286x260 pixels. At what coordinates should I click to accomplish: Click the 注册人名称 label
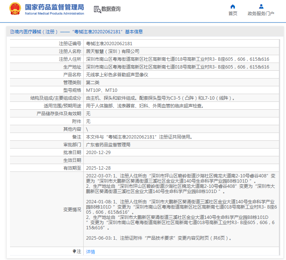(x=70, y=51)
